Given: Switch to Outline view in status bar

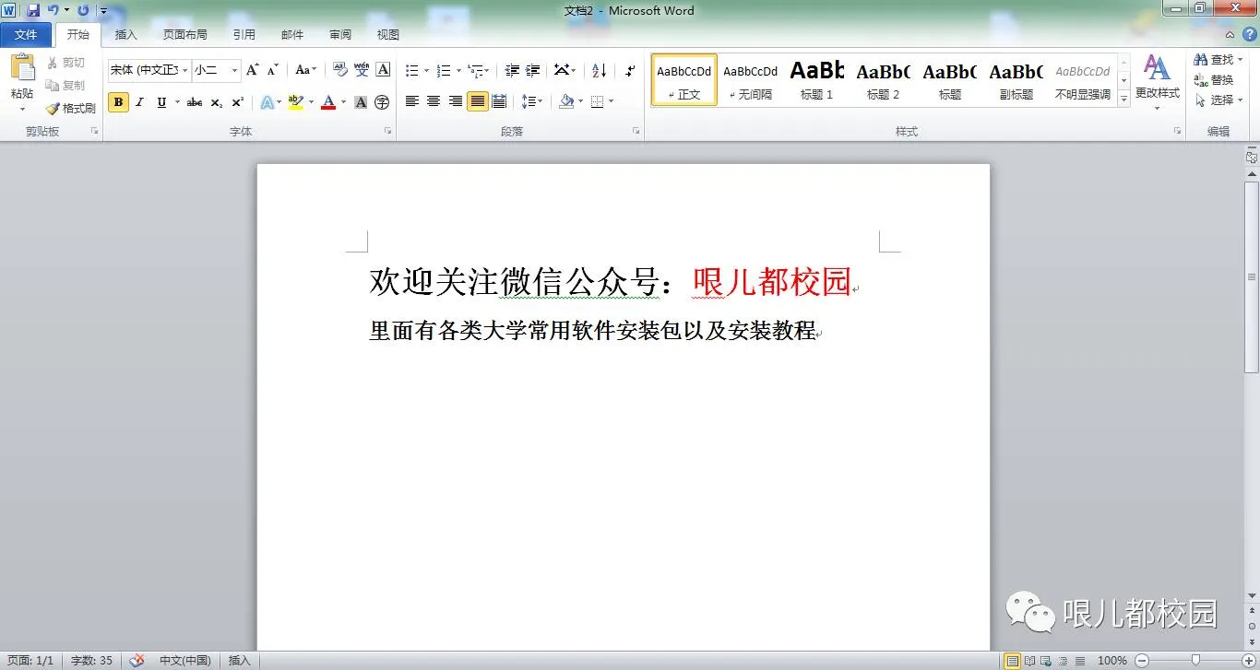Looking at the screenshot, I should point(1064,661).
